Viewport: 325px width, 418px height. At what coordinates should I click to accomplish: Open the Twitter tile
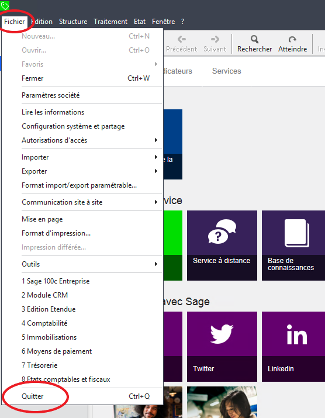coord(222,347)
